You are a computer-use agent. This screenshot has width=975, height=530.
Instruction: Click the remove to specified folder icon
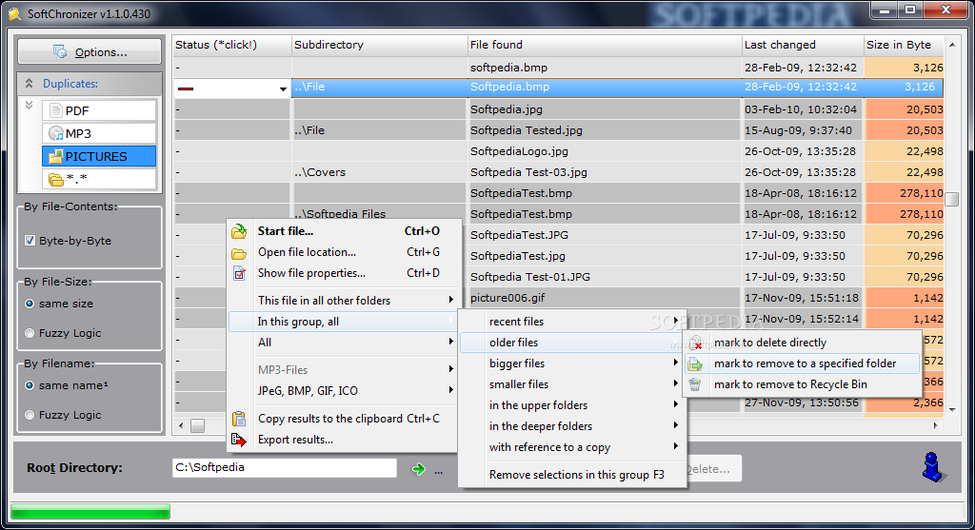[696, 364]
